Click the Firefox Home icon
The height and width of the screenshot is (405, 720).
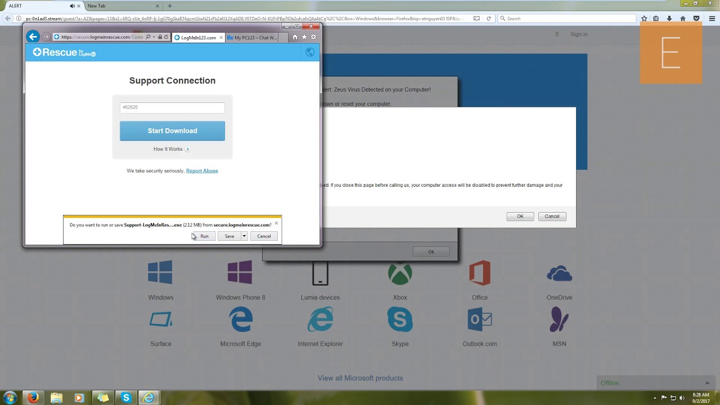click(683, 19)
